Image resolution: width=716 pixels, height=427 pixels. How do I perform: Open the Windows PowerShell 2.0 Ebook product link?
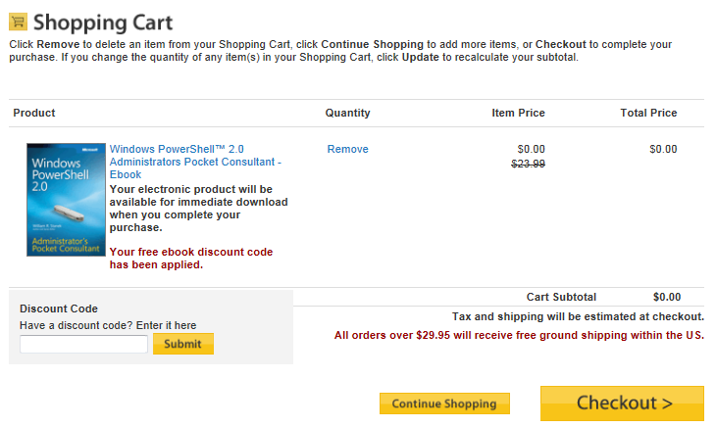point(195,162)
